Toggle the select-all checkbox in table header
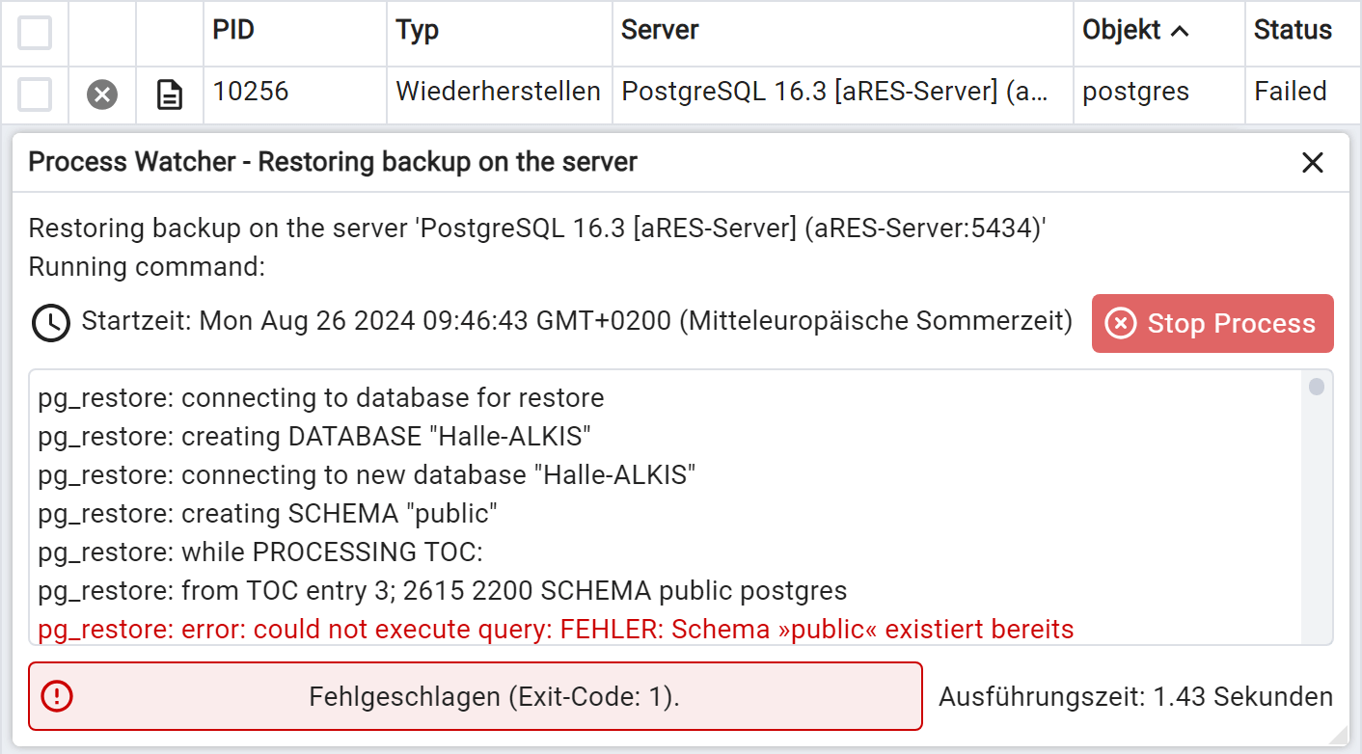 click(35, 33)
